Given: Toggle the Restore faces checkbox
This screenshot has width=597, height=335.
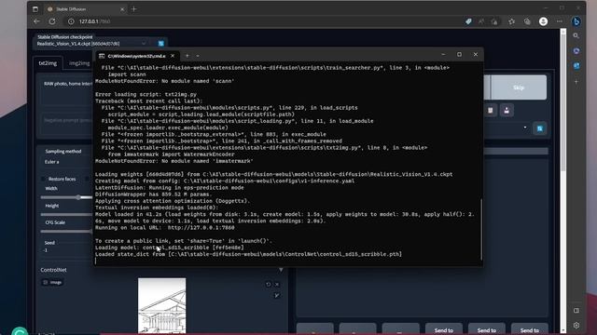Looking at the screenshot, I should 44,179.
